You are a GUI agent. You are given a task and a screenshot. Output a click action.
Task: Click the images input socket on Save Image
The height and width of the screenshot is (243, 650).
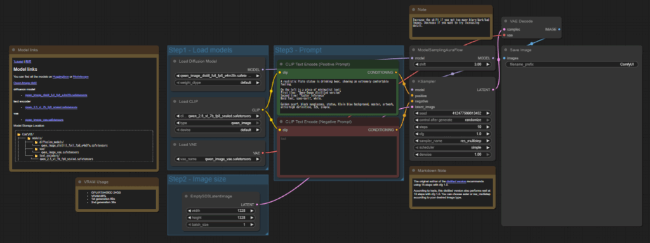point(504,58)
